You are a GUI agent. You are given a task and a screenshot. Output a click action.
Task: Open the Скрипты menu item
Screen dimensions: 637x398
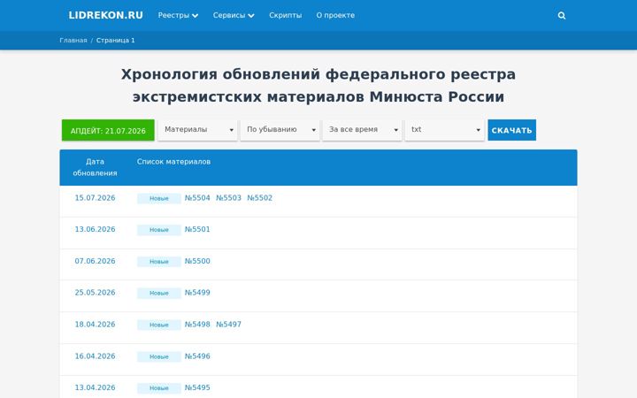pos(285,15)
